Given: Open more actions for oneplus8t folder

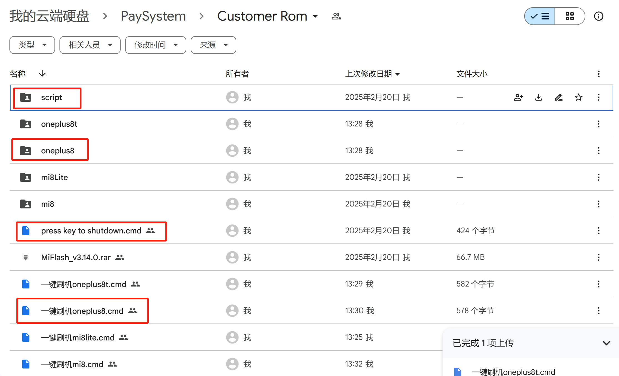Looking at the screenshot, I should [598, 124].
